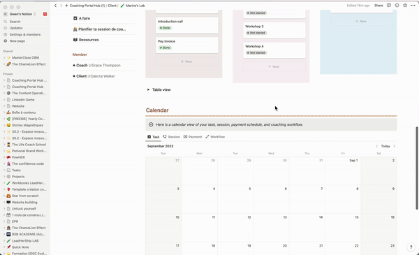The height and width of the screenshot is (255, 419).
Task: Go forward with the right arrow
Action: point(61,6)
